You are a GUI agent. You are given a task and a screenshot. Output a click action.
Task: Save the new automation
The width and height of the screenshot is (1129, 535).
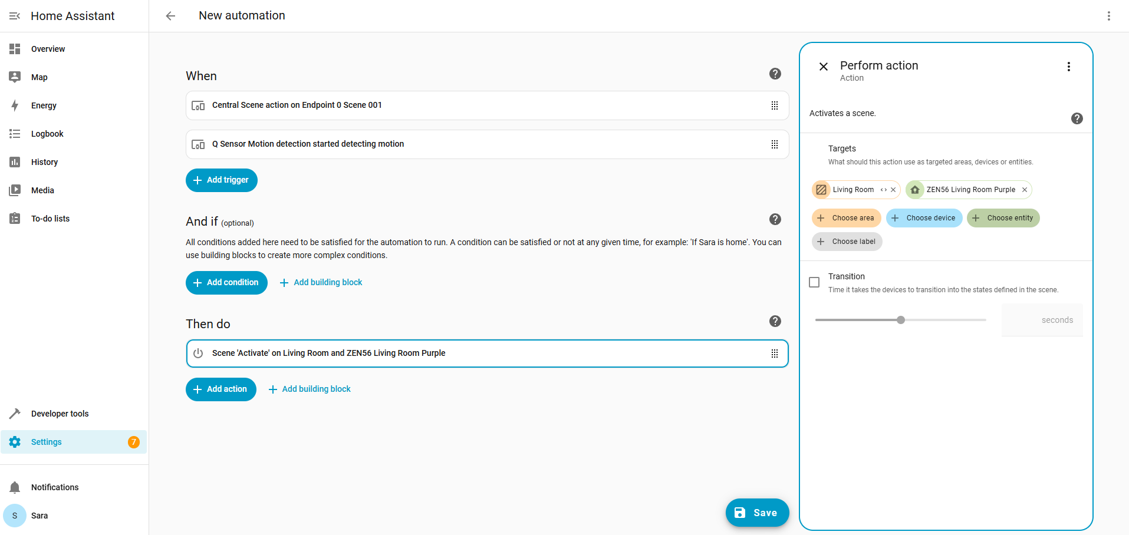757,513
